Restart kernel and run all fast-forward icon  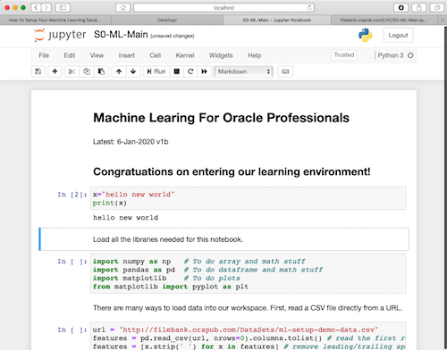coord(205,71)
